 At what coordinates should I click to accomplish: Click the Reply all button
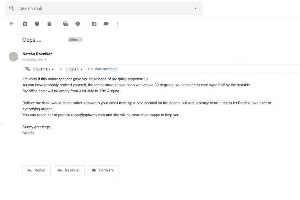[x=69, y=170]
